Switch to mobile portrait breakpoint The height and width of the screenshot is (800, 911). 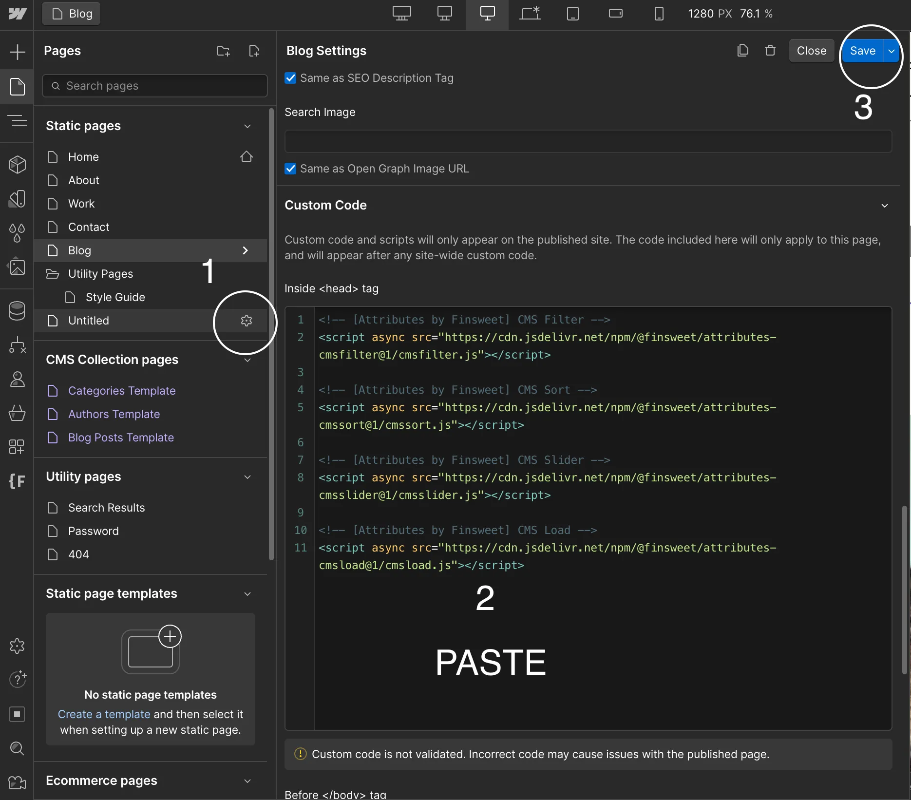tap(659, 14)
